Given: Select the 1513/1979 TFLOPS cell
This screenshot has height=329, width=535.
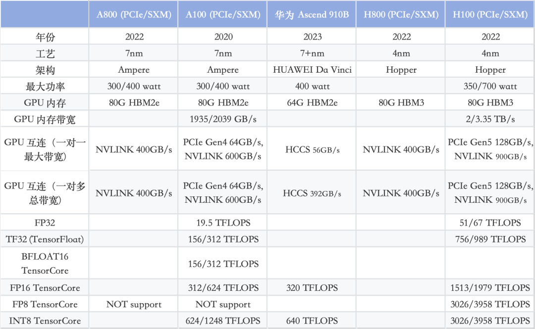Looking at the screenshot, I should click(490, 288).
